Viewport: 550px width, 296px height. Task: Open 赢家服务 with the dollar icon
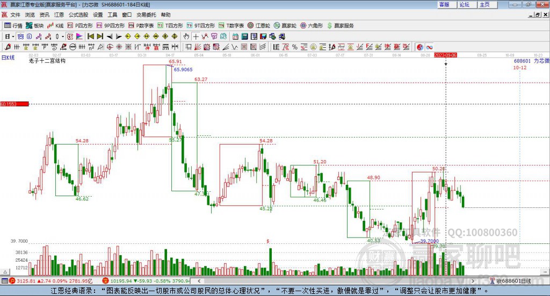[340, 26]
